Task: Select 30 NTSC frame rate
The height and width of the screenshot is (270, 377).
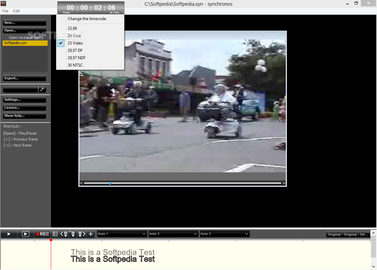Action: pos(90,65)
